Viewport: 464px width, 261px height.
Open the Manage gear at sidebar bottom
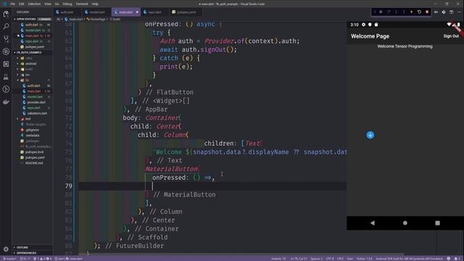(6, 249)
